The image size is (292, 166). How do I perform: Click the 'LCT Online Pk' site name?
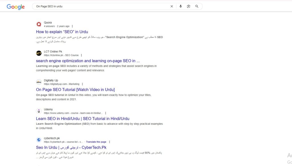tap(53, 51)
